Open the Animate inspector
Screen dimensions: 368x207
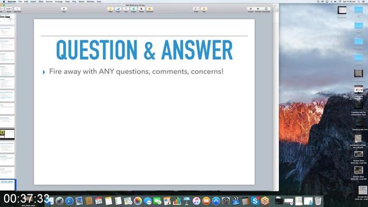258,9
